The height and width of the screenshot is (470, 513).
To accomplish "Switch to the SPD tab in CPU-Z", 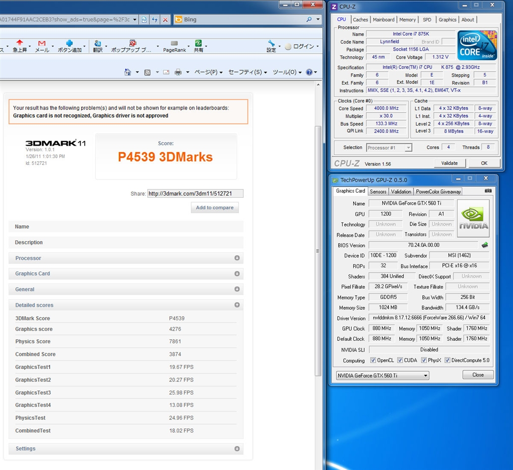I will click(427, 20).
